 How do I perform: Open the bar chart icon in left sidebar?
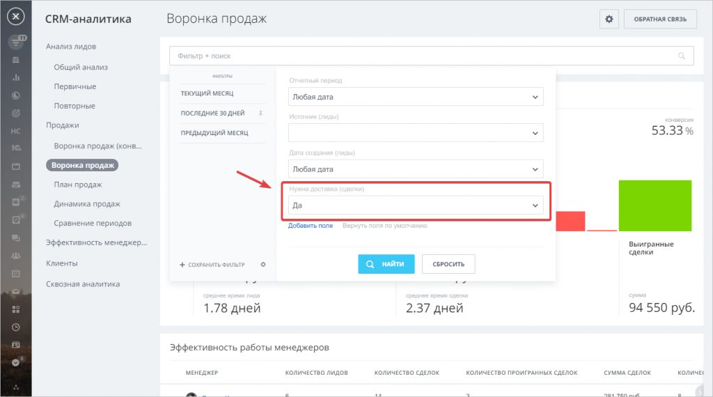[16, 78]
